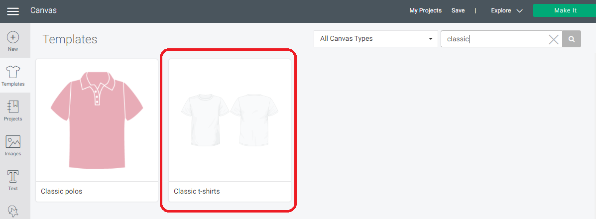
Task: Focus the template search input field
Action: (494, 39)
